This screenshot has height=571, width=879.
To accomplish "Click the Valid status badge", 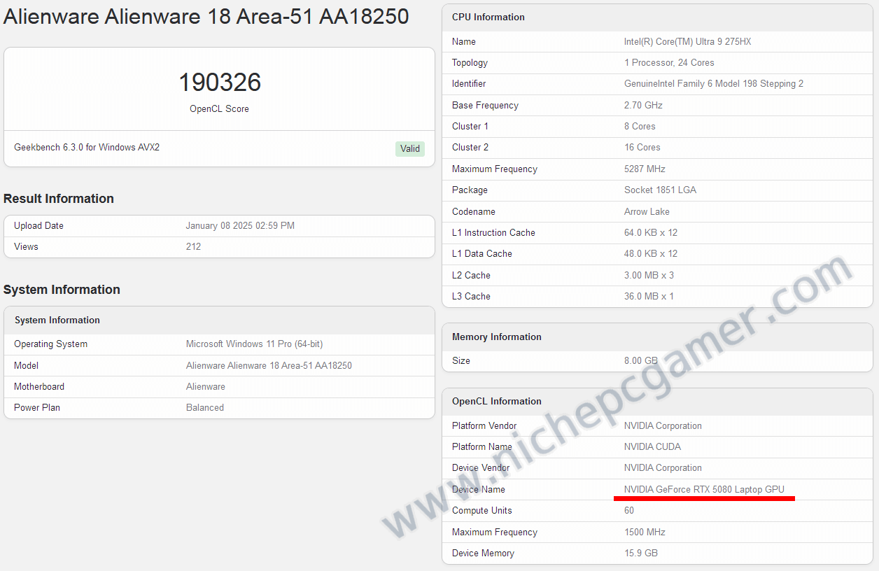I will (x=410, y=148).
